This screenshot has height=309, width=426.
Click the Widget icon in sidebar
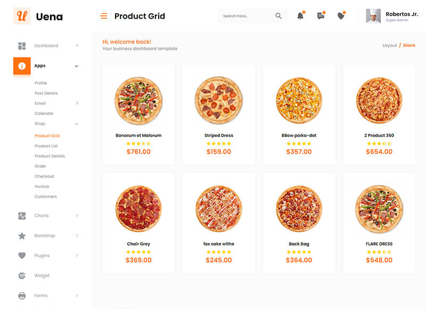pyautogui.click(x=22, y=275)
